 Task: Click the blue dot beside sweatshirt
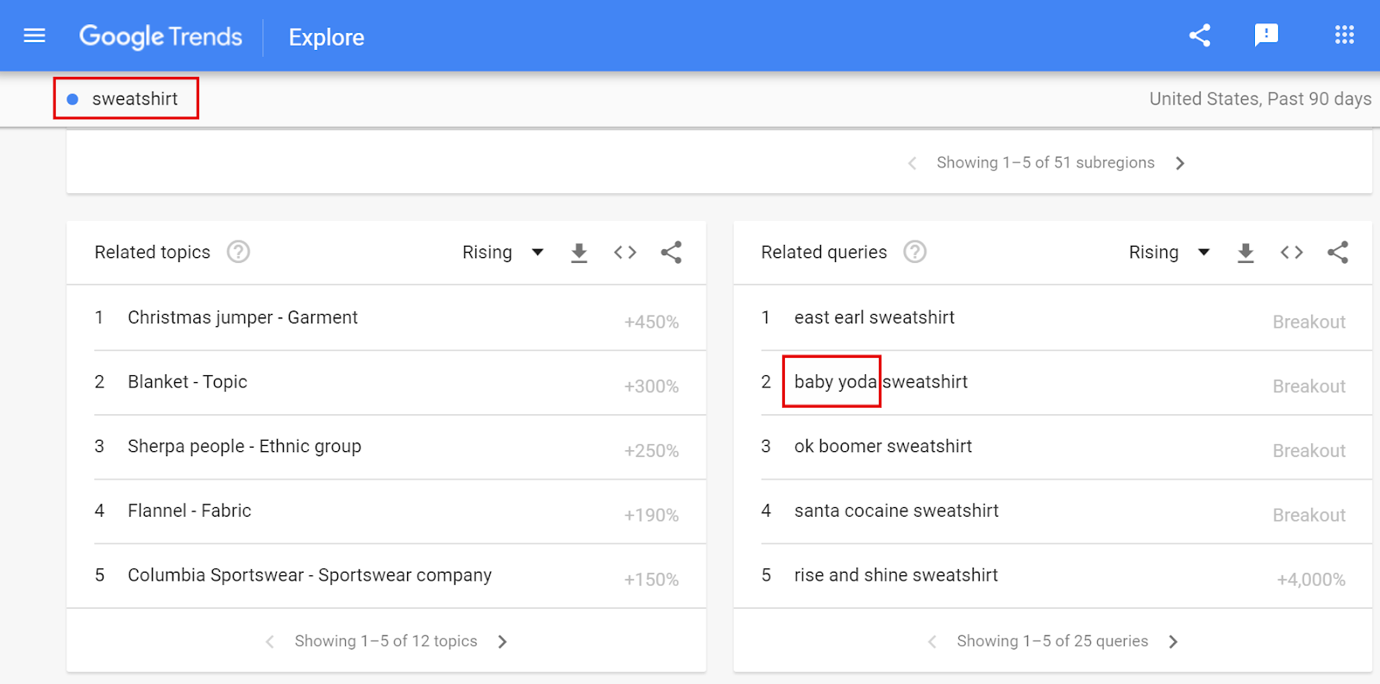pyautogui.click(x=72, y=99)
